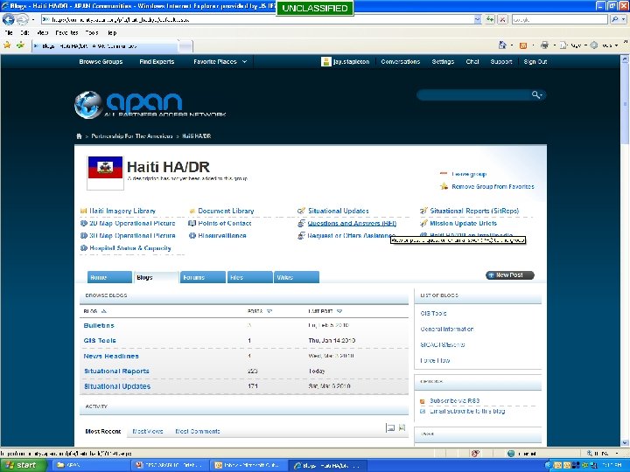Click the page vertical scrollbar
The image size is (630, 472).
625,251
